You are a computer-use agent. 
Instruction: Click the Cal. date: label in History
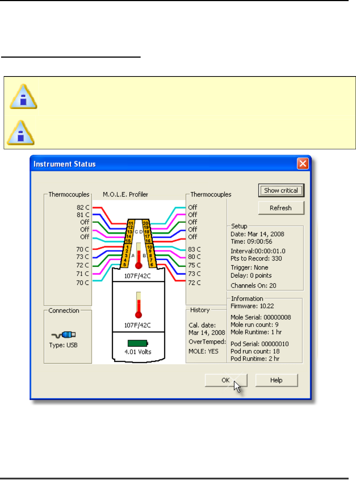(202, 325)
